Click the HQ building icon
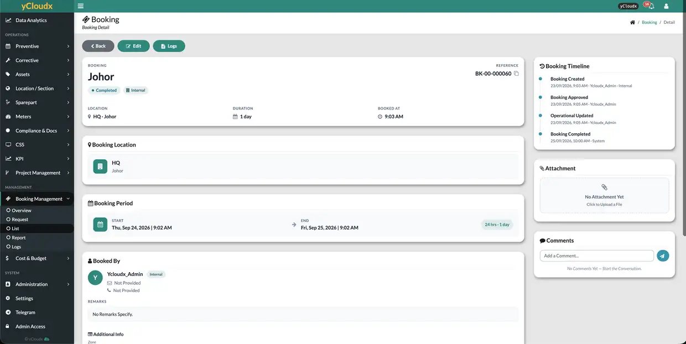This screenshot has height=344, width=686. coord(100,166)
